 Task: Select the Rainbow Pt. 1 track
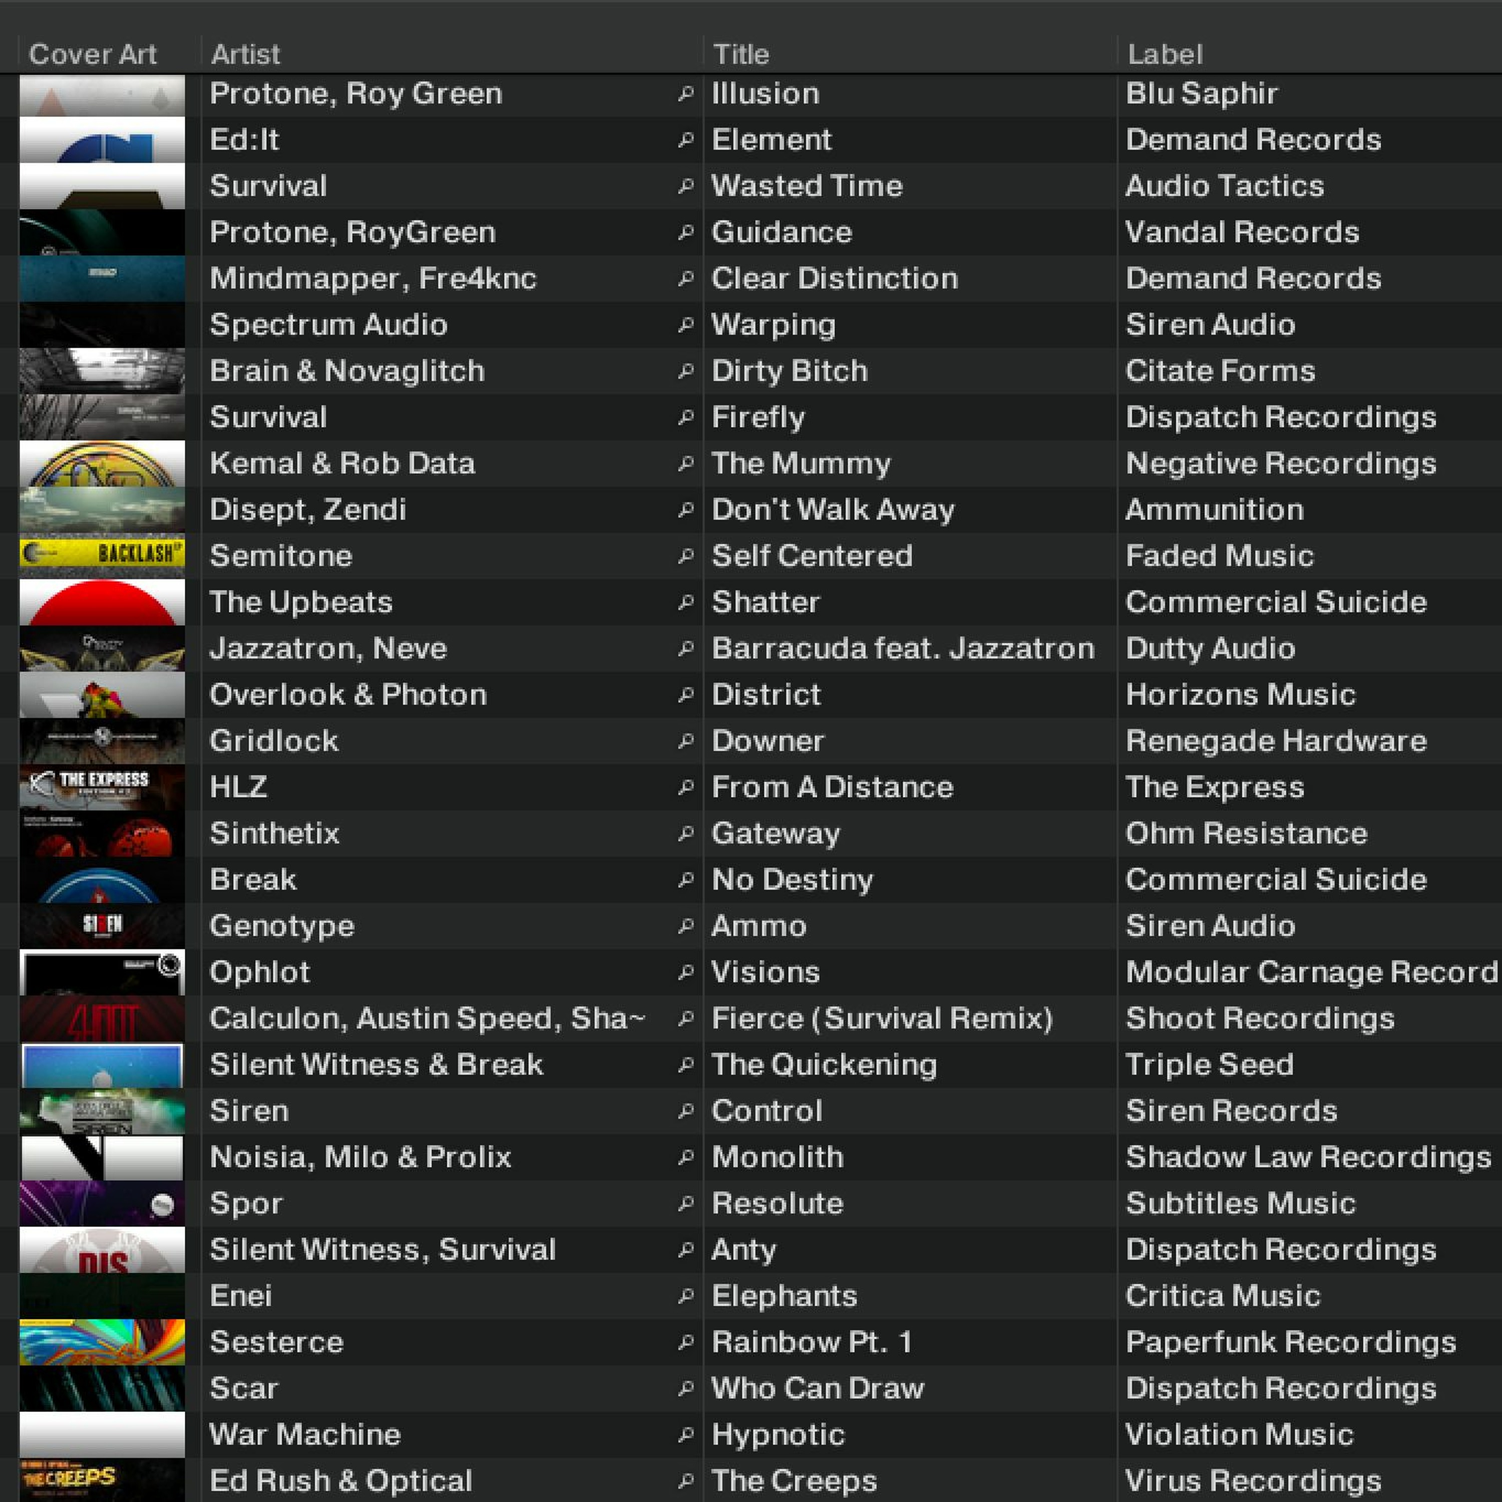tap(811, 1342)
